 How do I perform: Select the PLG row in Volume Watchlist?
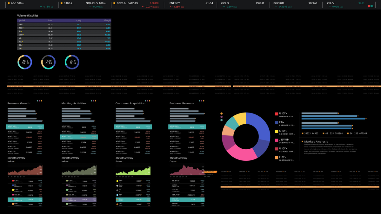(x=63, y=42)
